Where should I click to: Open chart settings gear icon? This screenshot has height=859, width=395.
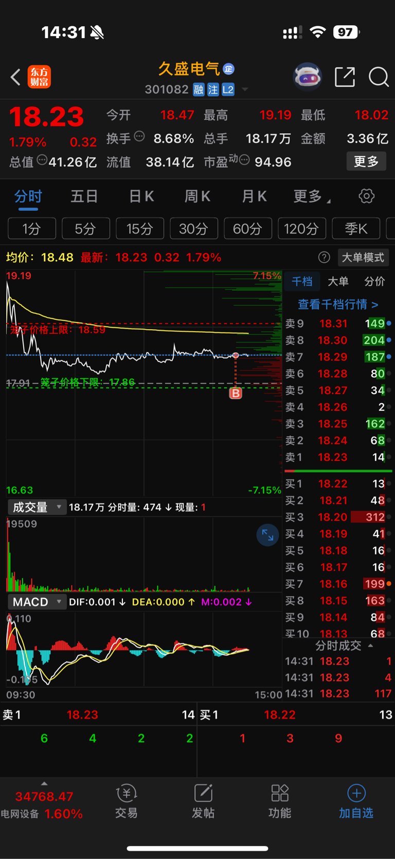point(366,196)
